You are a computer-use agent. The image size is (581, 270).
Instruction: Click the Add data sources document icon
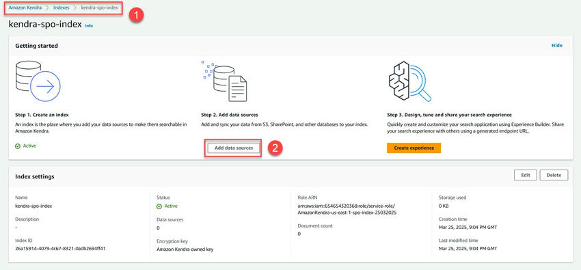click(x=225, y=81)
